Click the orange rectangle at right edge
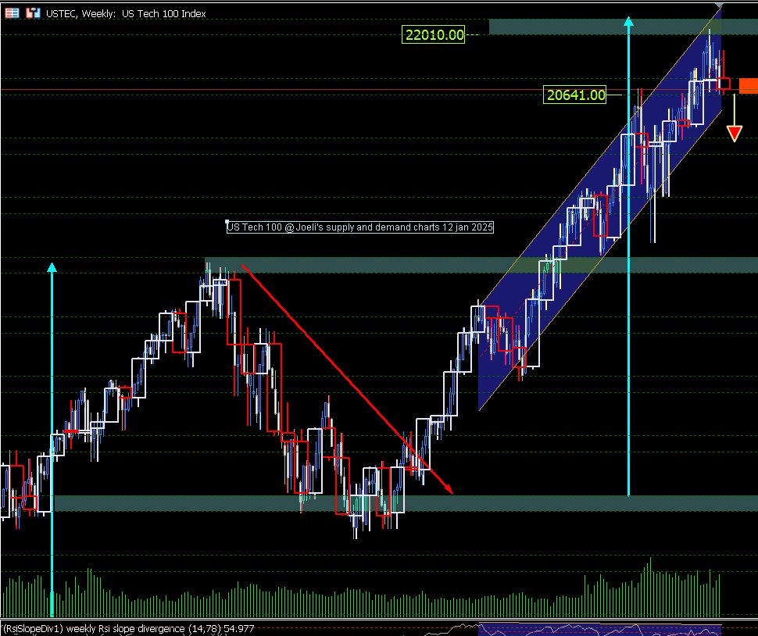 [748, 85]
